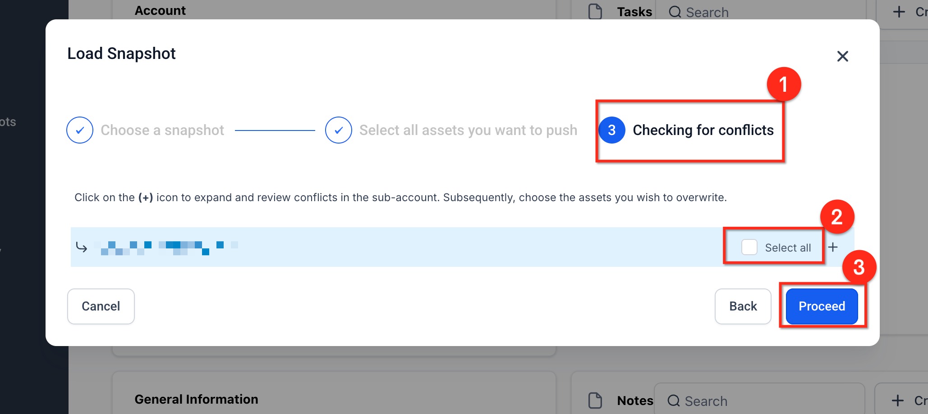Expand conflicts with the plus icon

tap(833, 247)
